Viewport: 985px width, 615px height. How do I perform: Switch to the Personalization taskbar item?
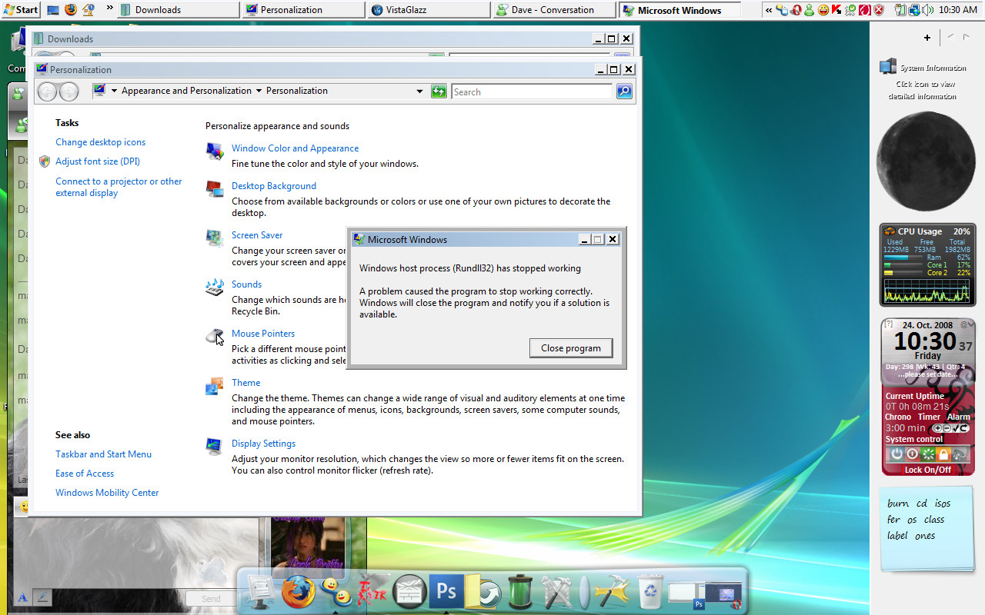click(304, 10)
